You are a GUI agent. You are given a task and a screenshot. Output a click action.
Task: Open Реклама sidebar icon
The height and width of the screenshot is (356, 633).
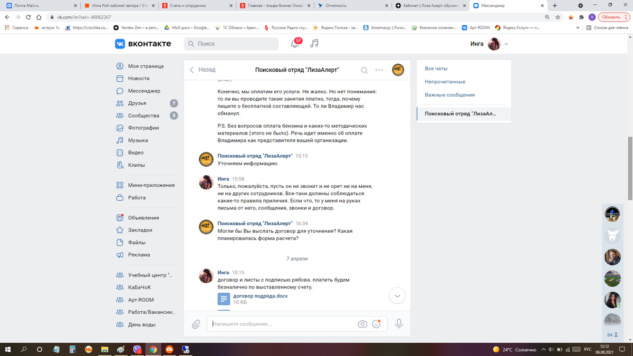coord(120,255)
